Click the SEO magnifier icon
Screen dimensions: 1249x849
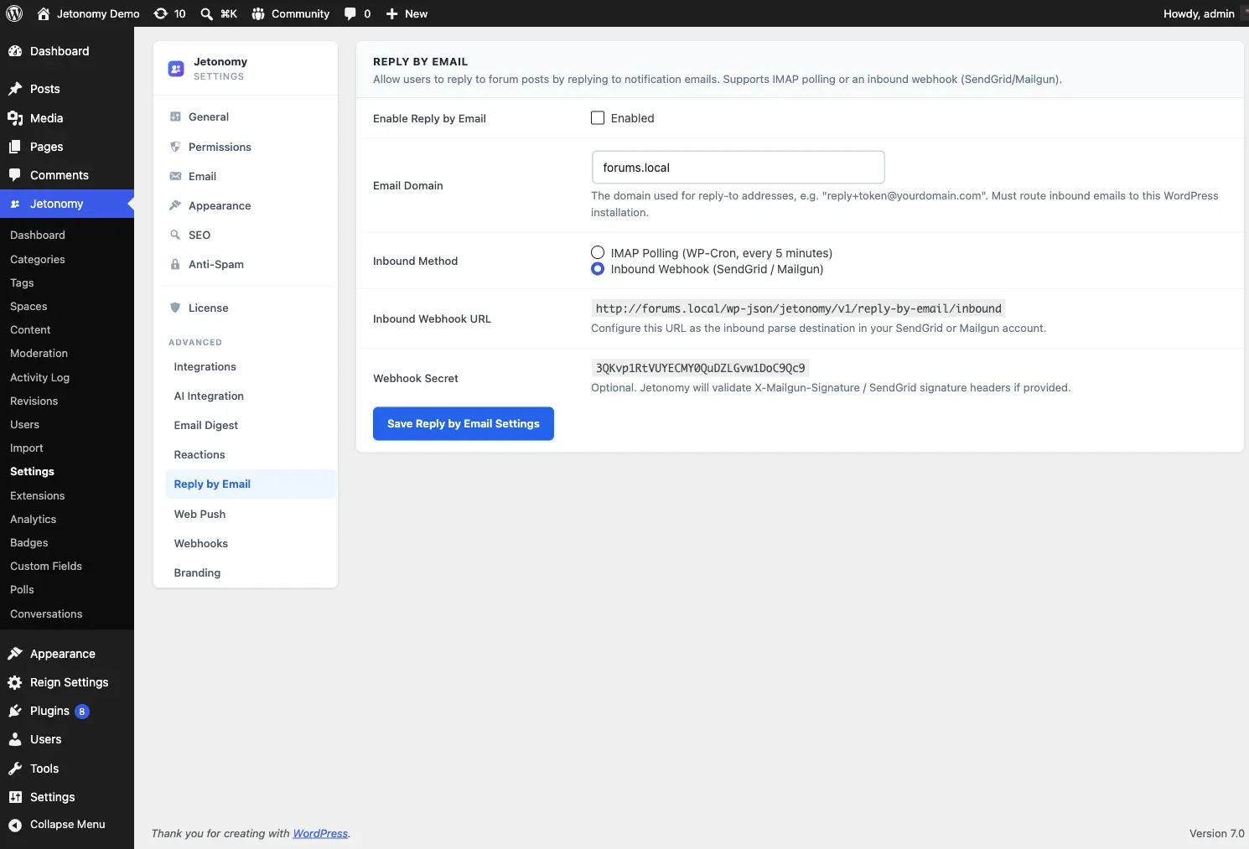(x=175, y=235)
